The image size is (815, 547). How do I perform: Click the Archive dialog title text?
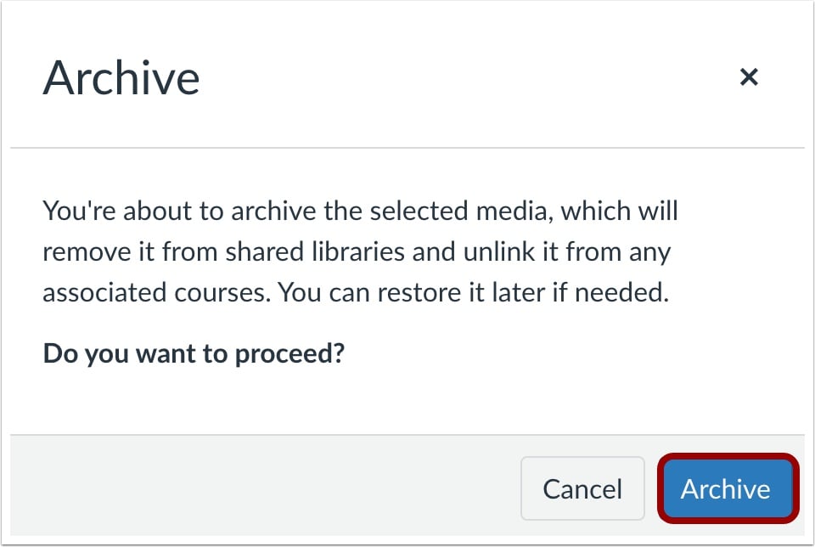click(x=123, y=77)
